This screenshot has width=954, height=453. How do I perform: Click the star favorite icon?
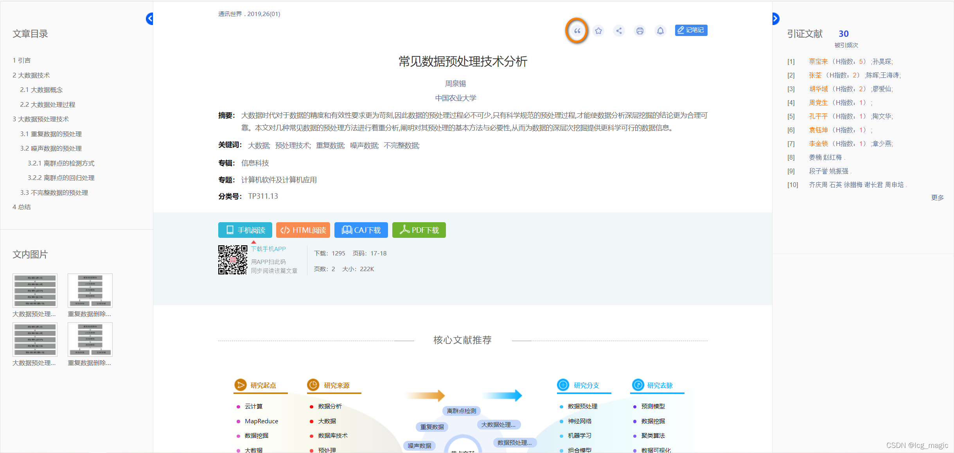point(598,31)
